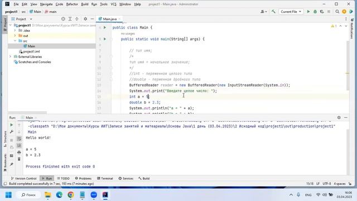Open the VCS menu
Image resolution: width=357 pixels, height=201 pixels.
tap(113, 4)
